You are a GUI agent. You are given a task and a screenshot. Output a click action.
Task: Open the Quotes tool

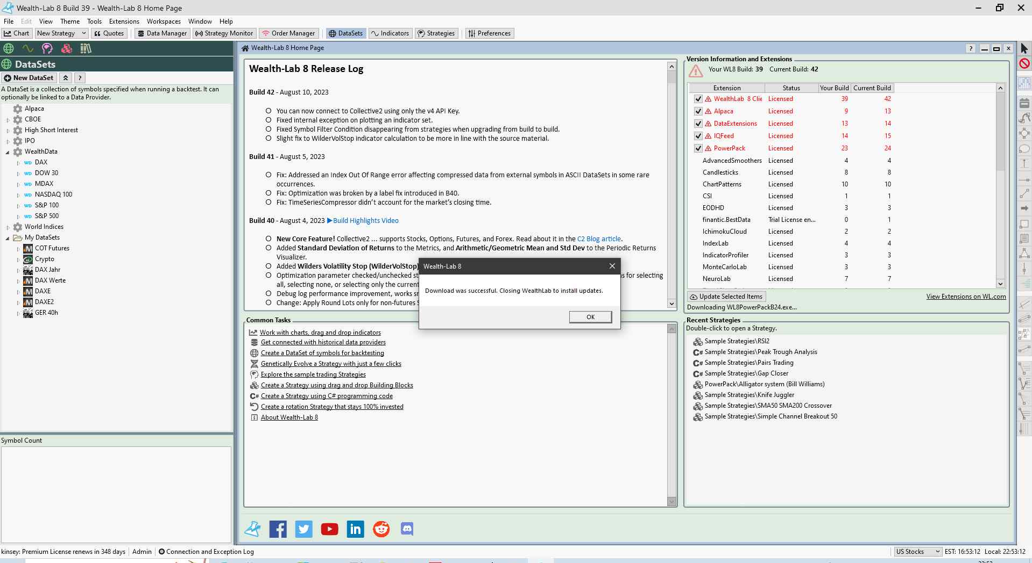click(109, 33)
